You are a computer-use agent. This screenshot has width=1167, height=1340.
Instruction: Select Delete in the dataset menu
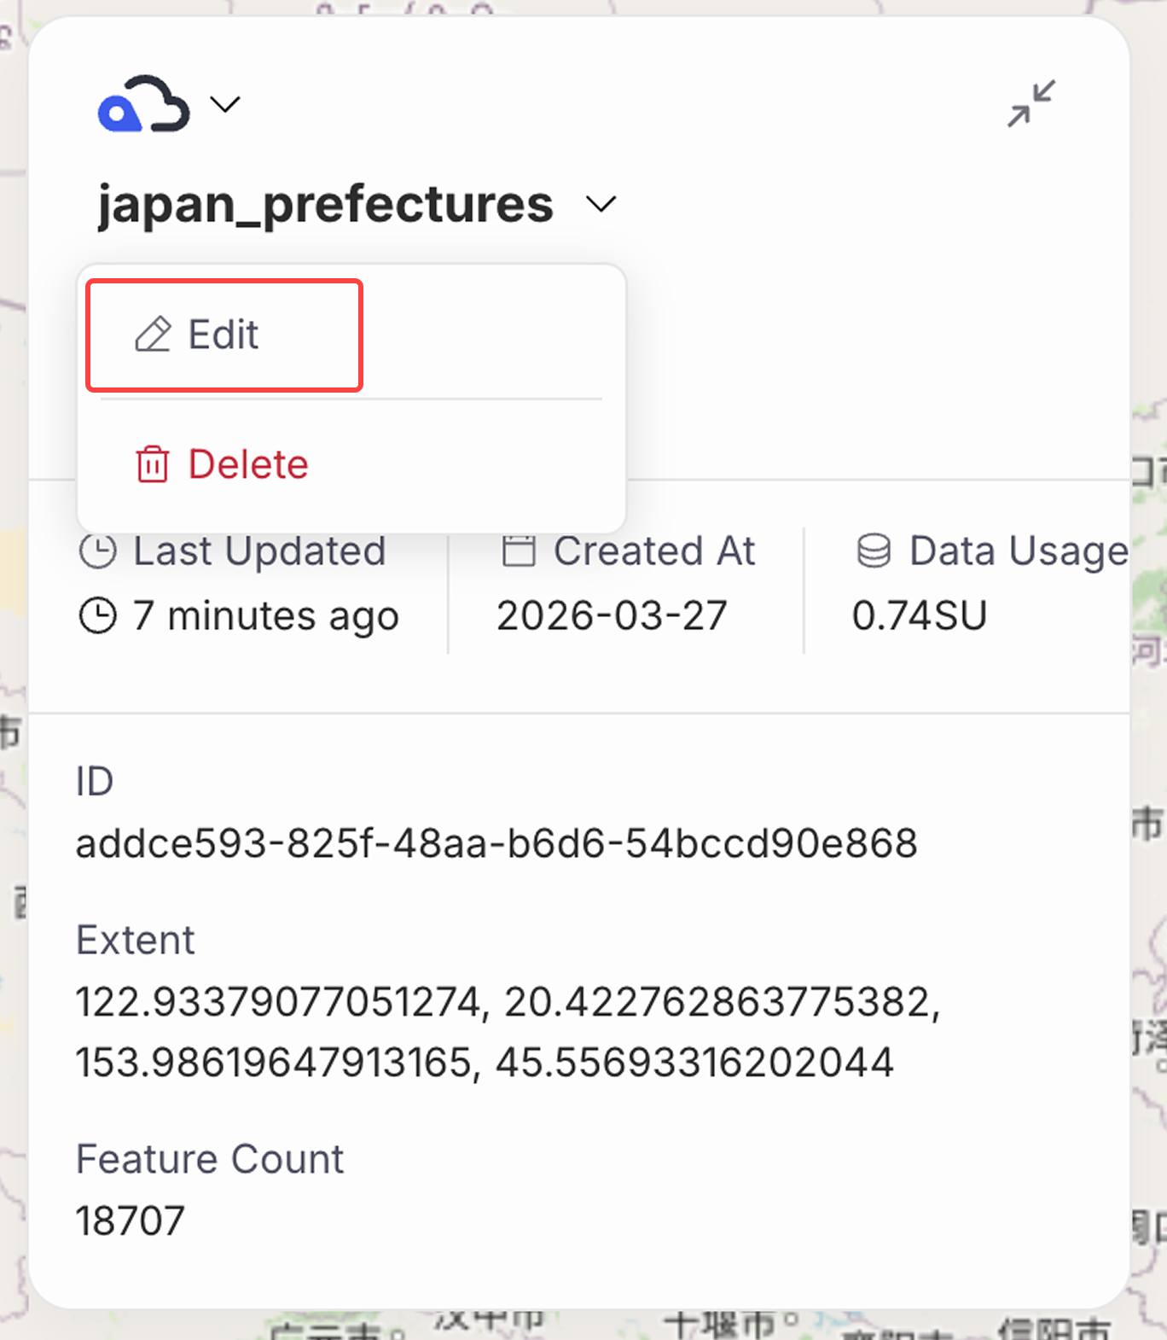247,464
